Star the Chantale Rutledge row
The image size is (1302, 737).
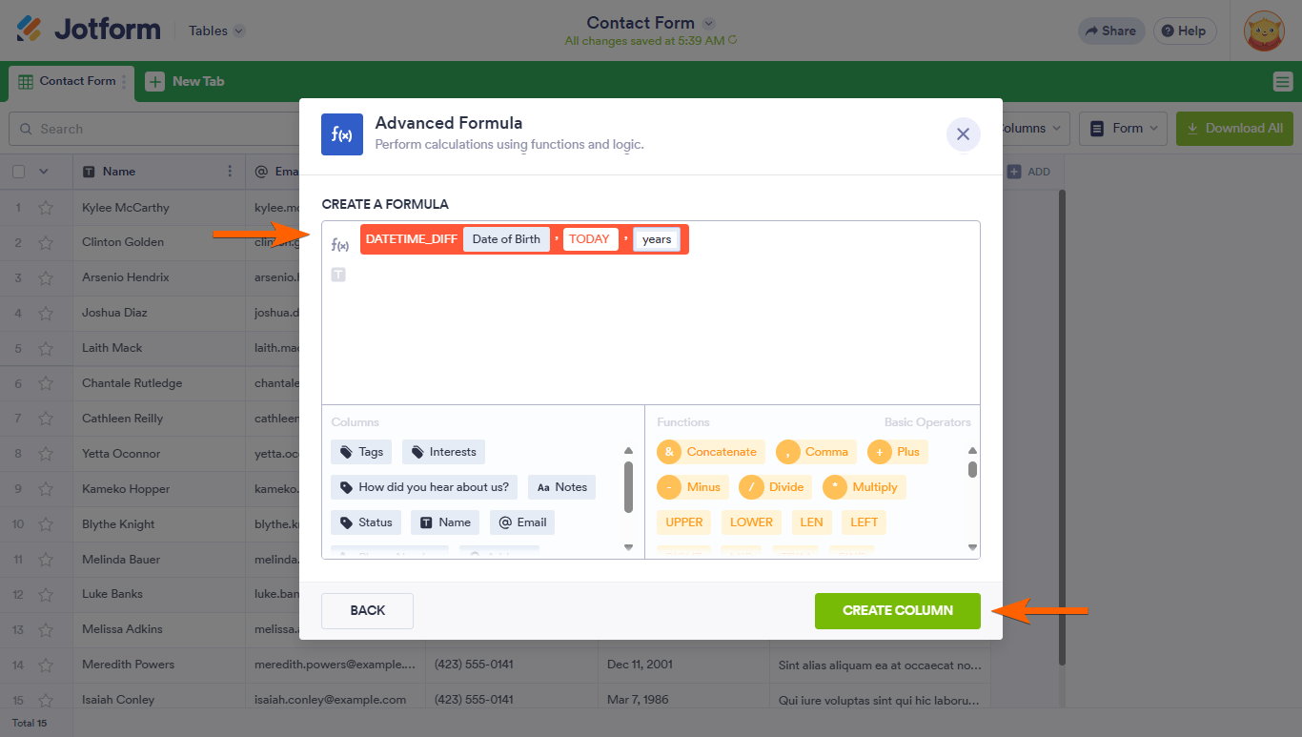point(46,383)
